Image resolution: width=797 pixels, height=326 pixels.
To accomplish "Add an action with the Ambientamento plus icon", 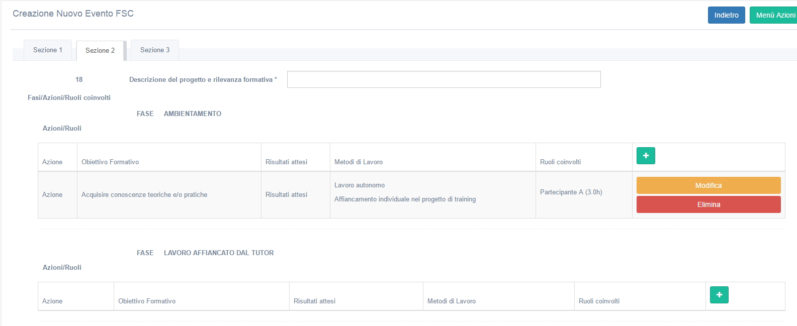I will coord(646,156).
